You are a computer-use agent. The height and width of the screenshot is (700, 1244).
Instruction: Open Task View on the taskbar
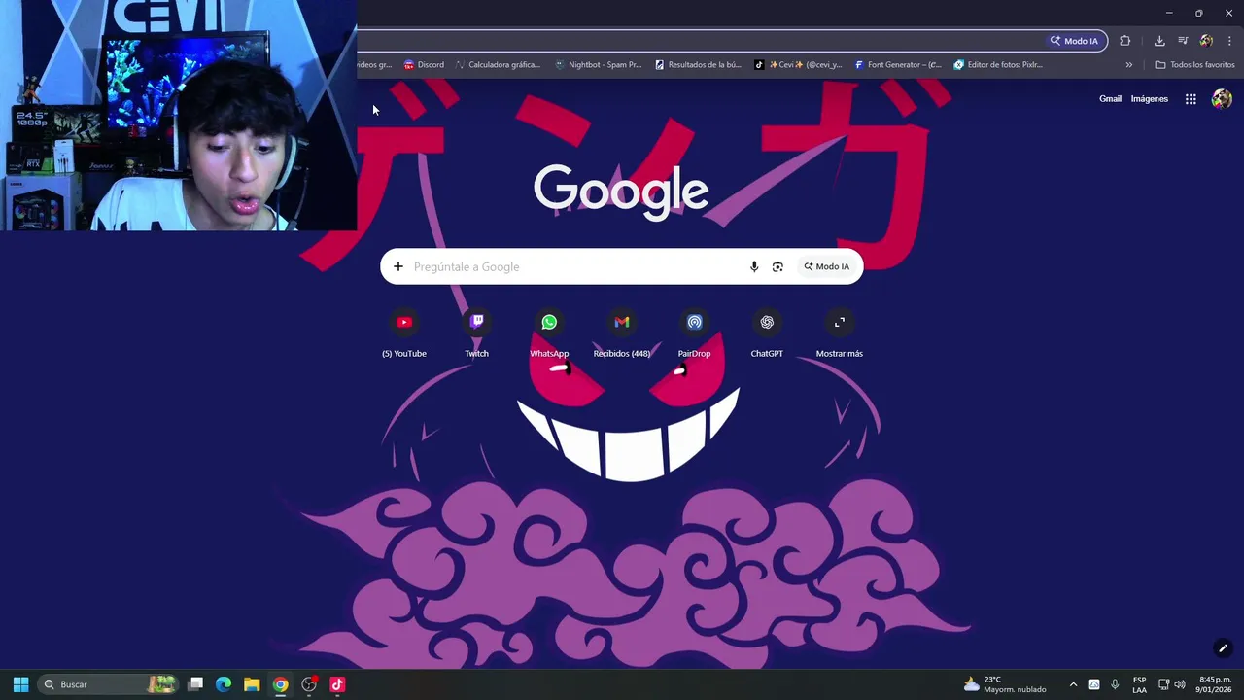coord(195,684)
